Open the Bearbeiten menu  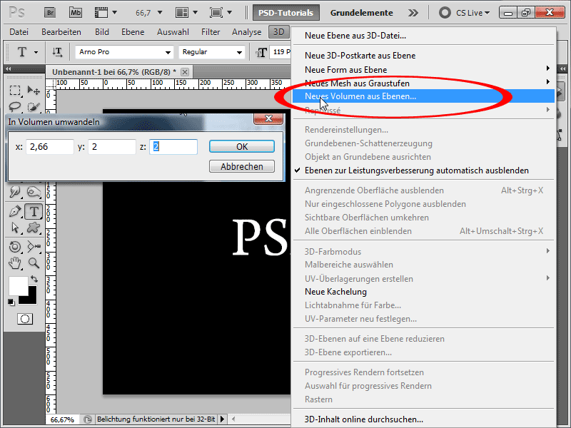coord(61,32)
